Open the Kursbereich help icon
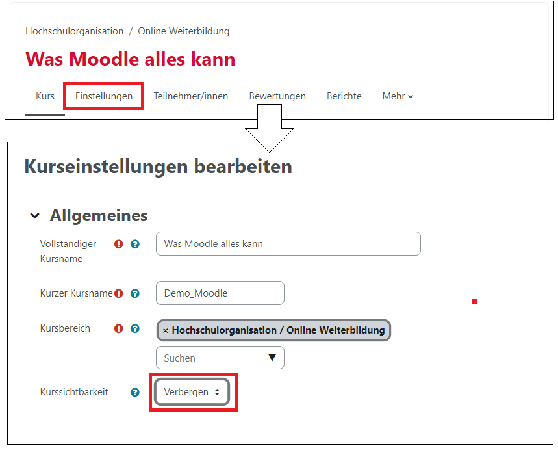 (135, 329)
